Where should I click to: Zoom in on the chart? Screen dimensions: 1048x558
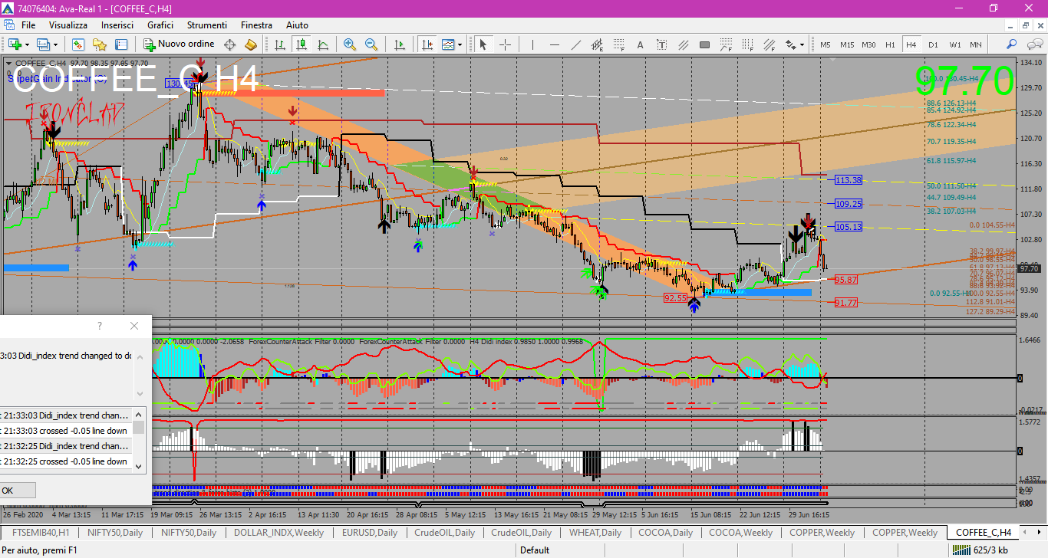(350, 44)
